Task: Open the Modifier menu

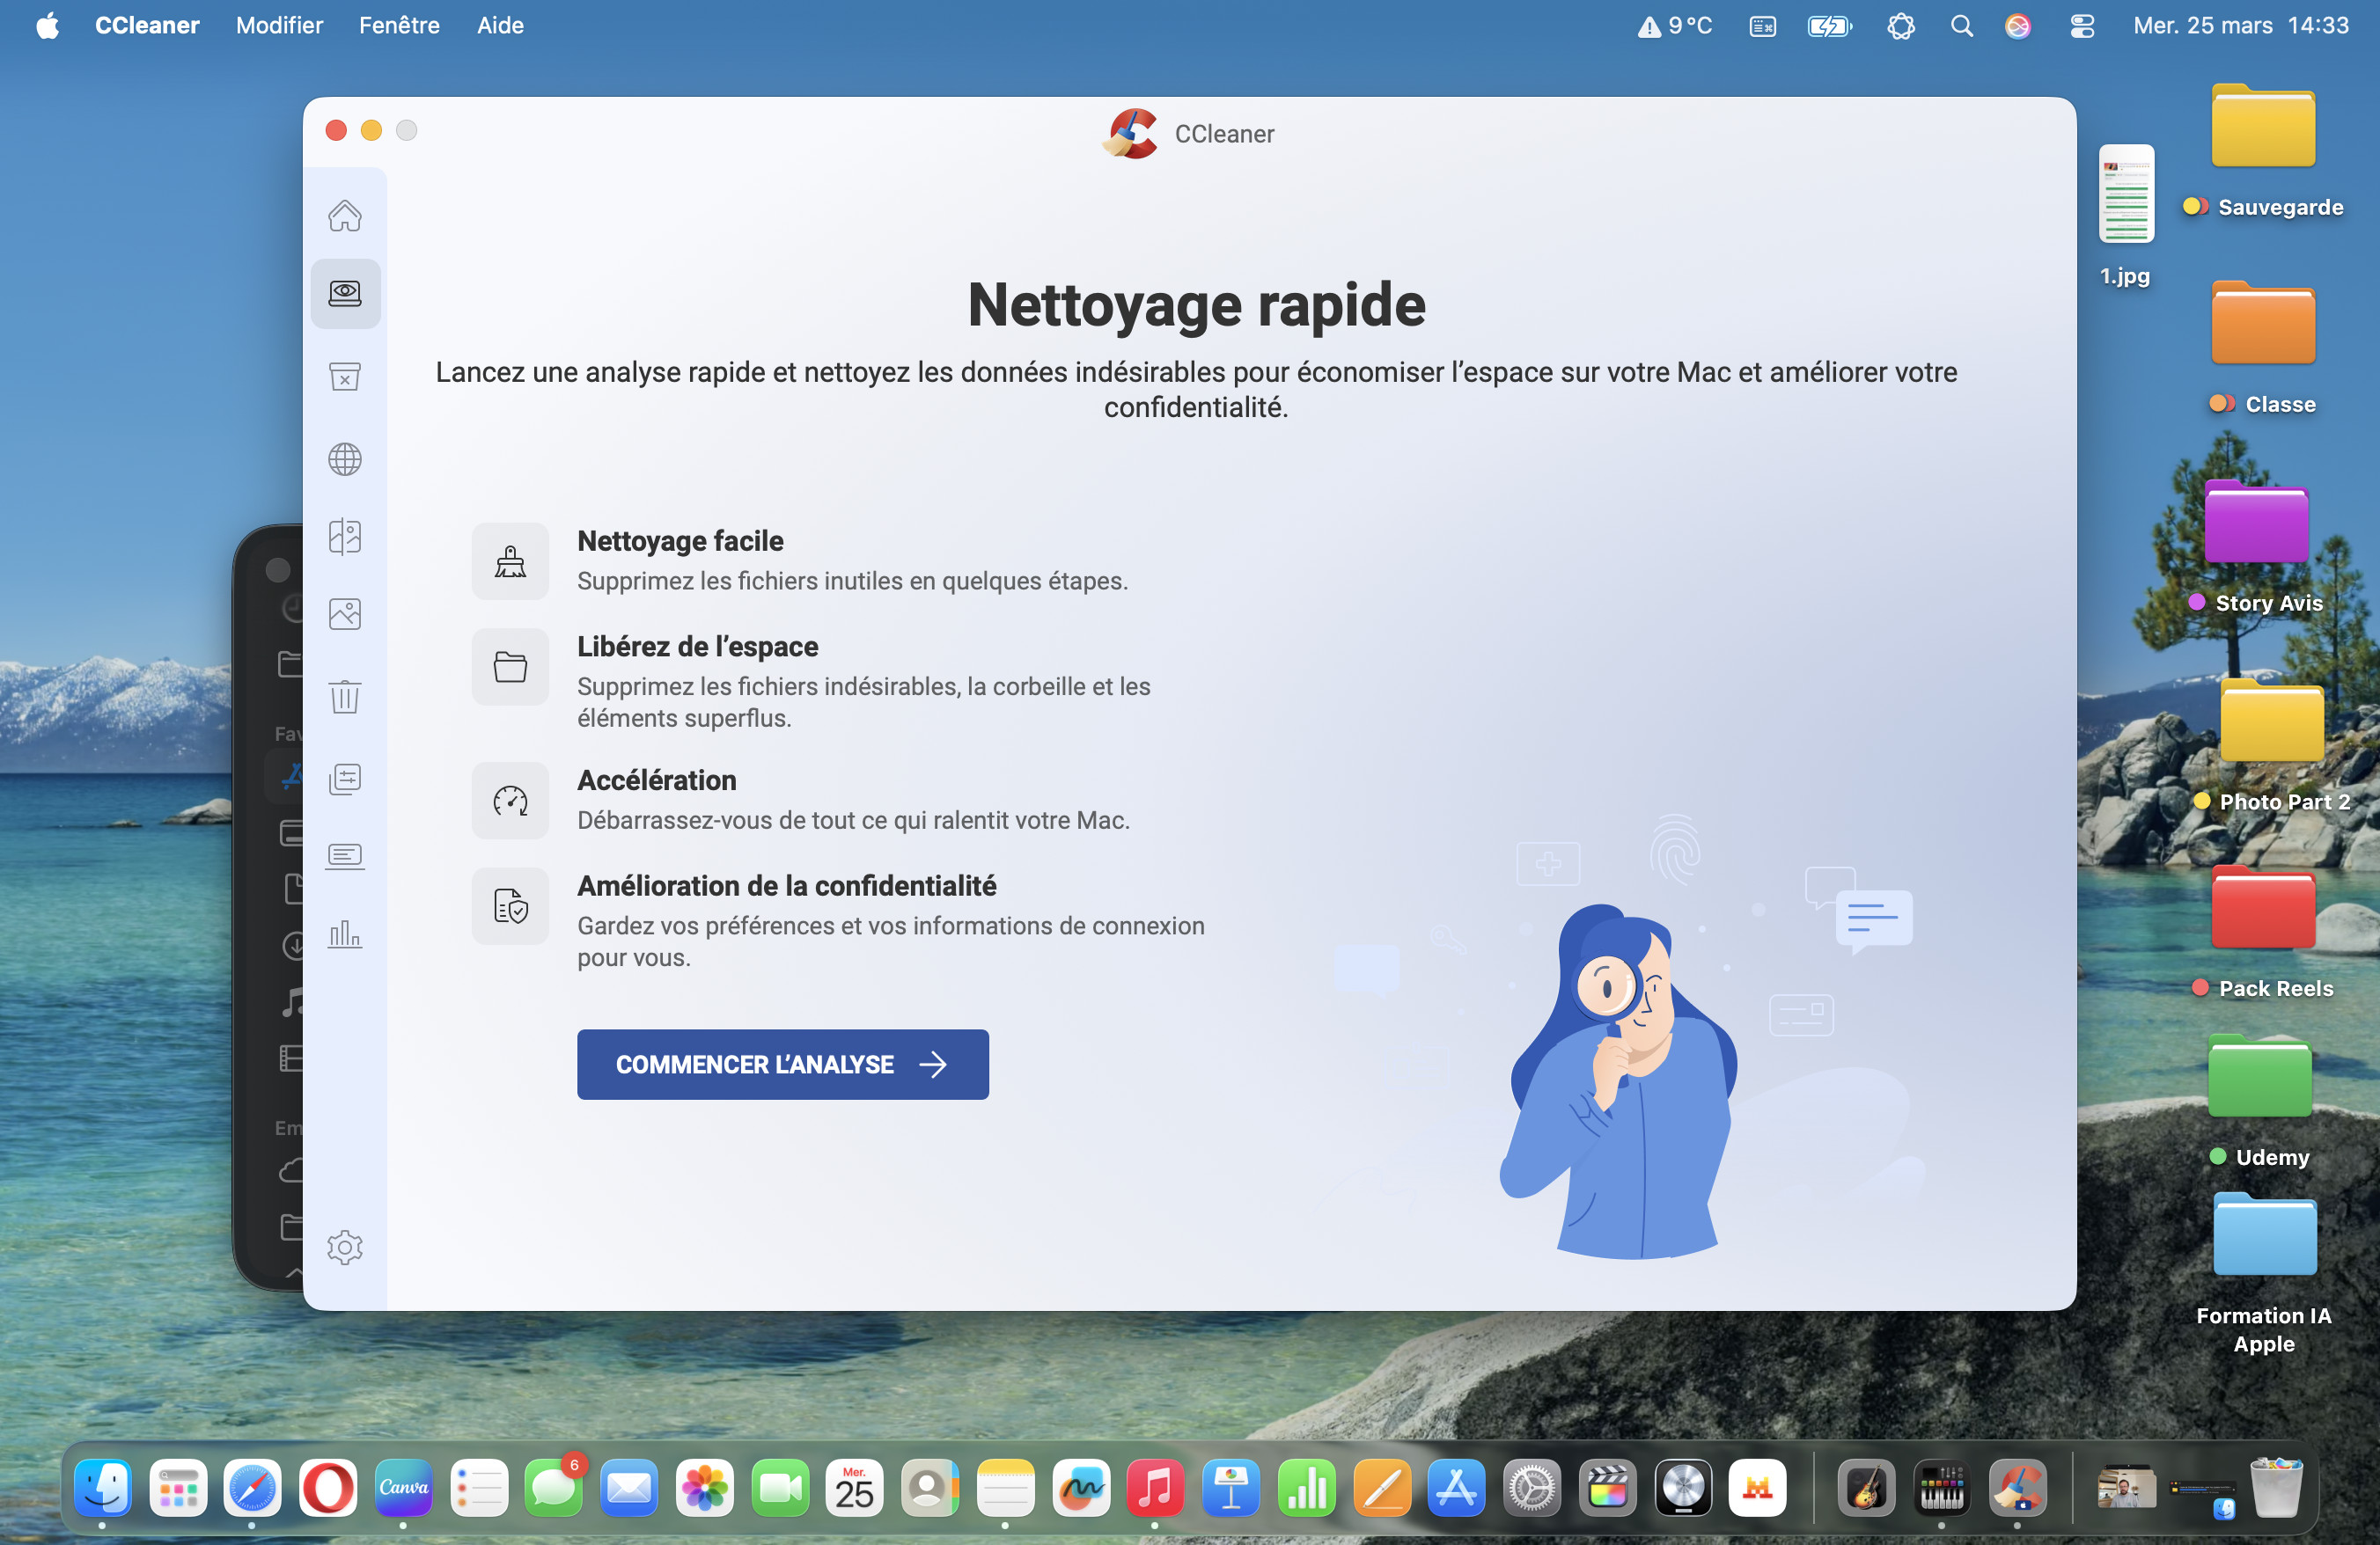Action: (279, 25)
